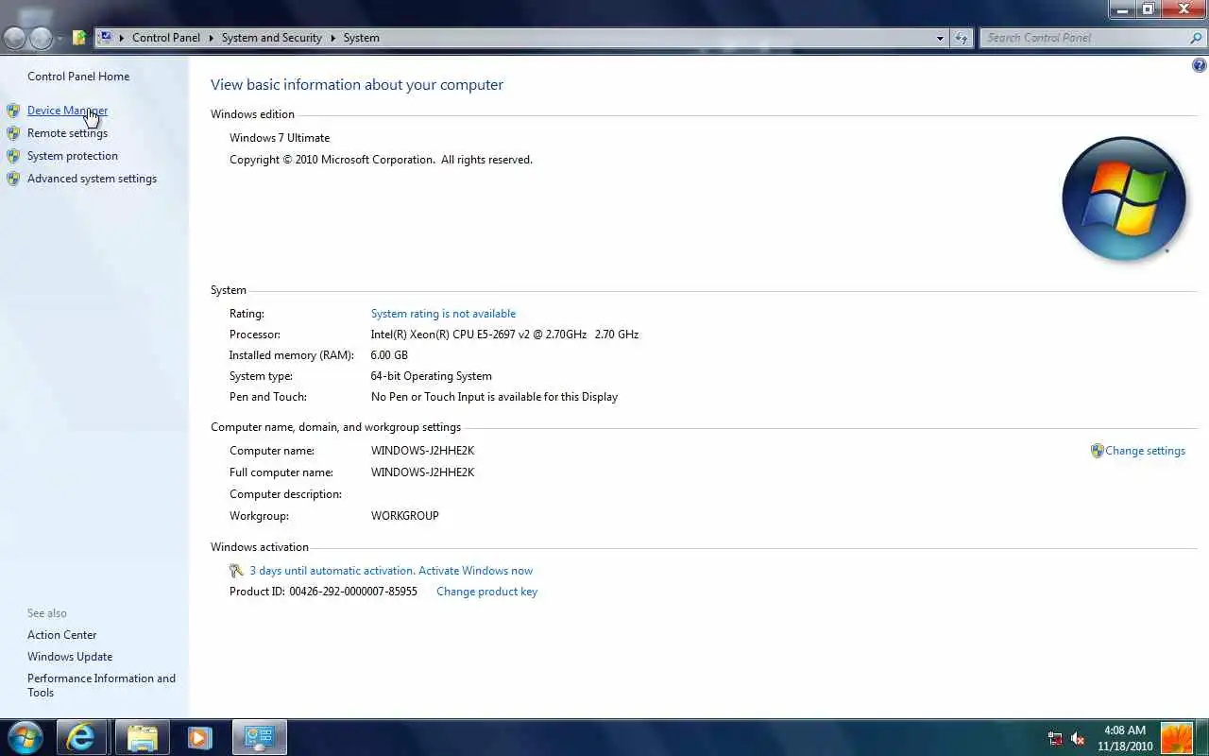Click the shield icon beside System protection
This screenshot has height=756, width=1209.
coord(13,156)
